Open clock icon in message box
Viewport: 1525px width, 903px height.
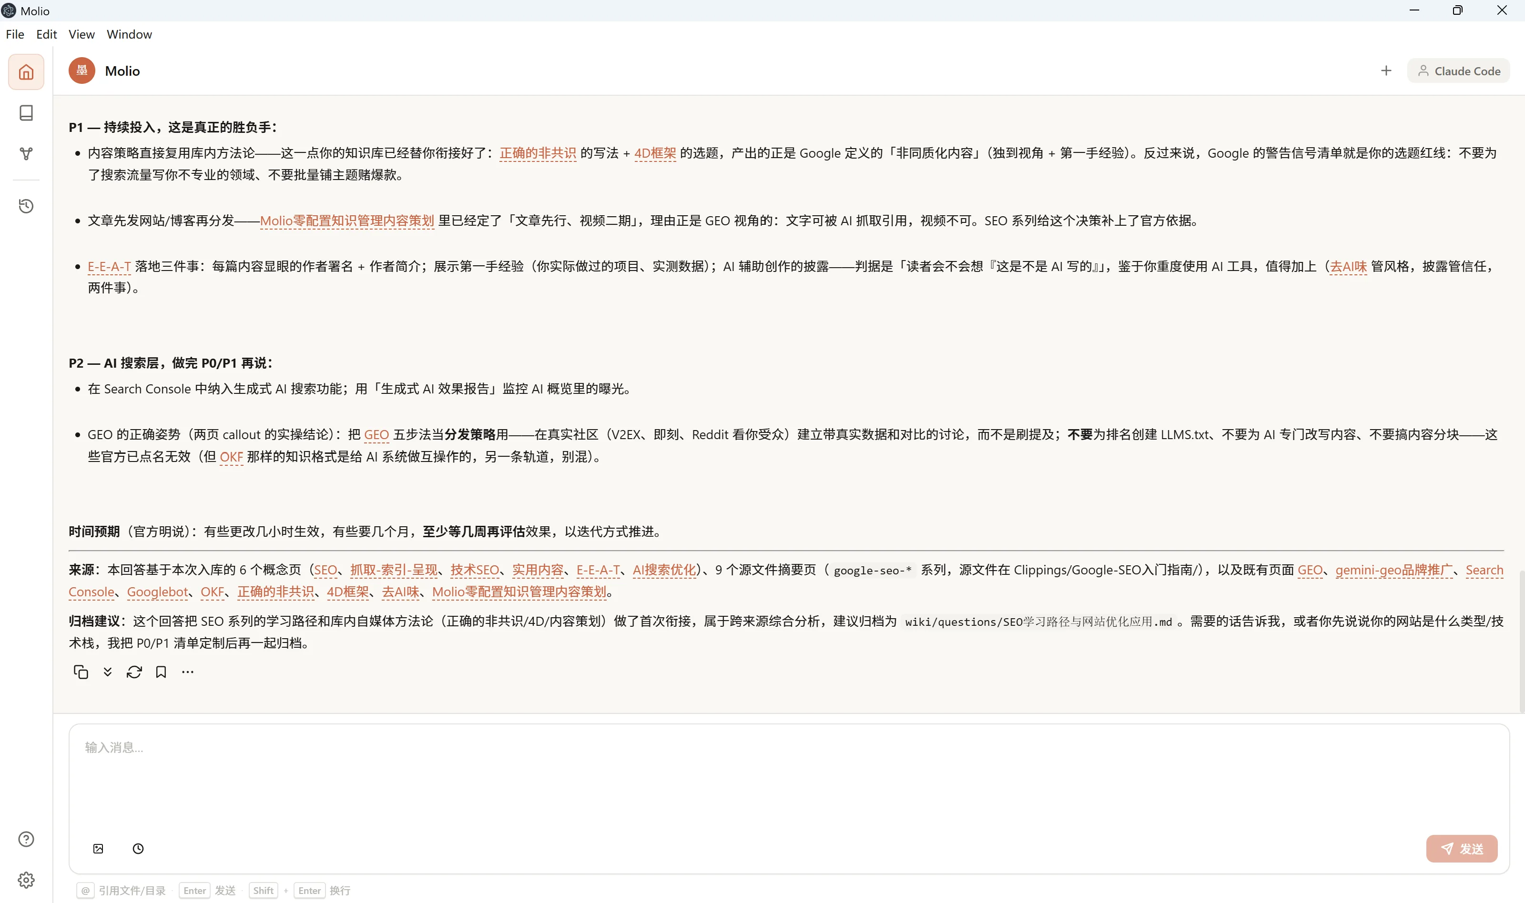click(138, 848)
